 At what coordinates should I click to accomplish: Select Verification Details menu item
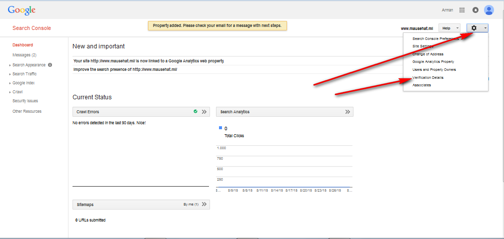point(428,78)
